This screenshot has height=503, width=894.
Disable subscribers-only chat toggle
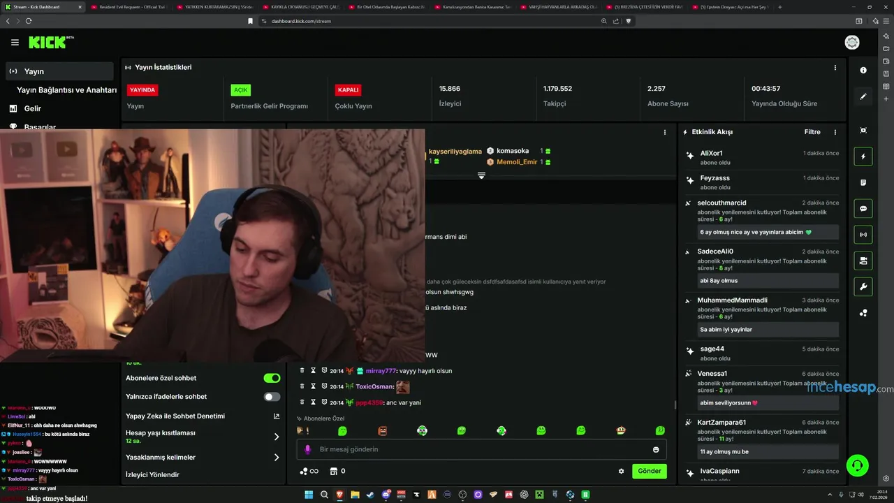click(272, 378)
